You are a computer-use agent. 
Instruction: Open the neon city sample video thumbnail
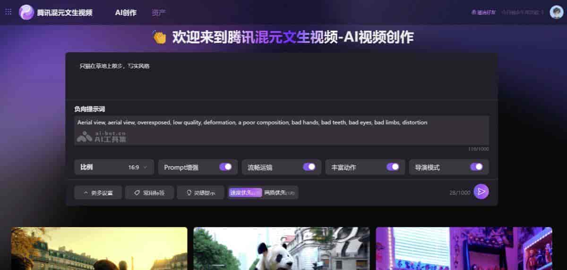(x=464, y=248)
